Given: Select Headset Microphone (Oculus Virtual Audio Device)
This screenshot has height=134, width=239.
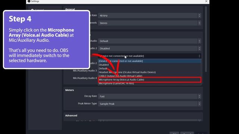Looking at the screenshot, I should point(149,72).
